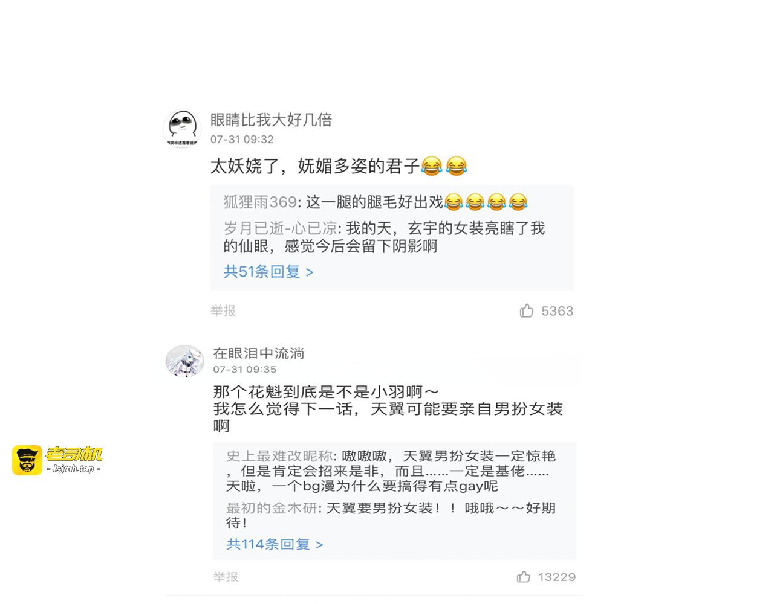The width and height of the screenshot is (774, 604).
Task: Click the lsjmh.top watermark text
Action: (x=74, y=469)
